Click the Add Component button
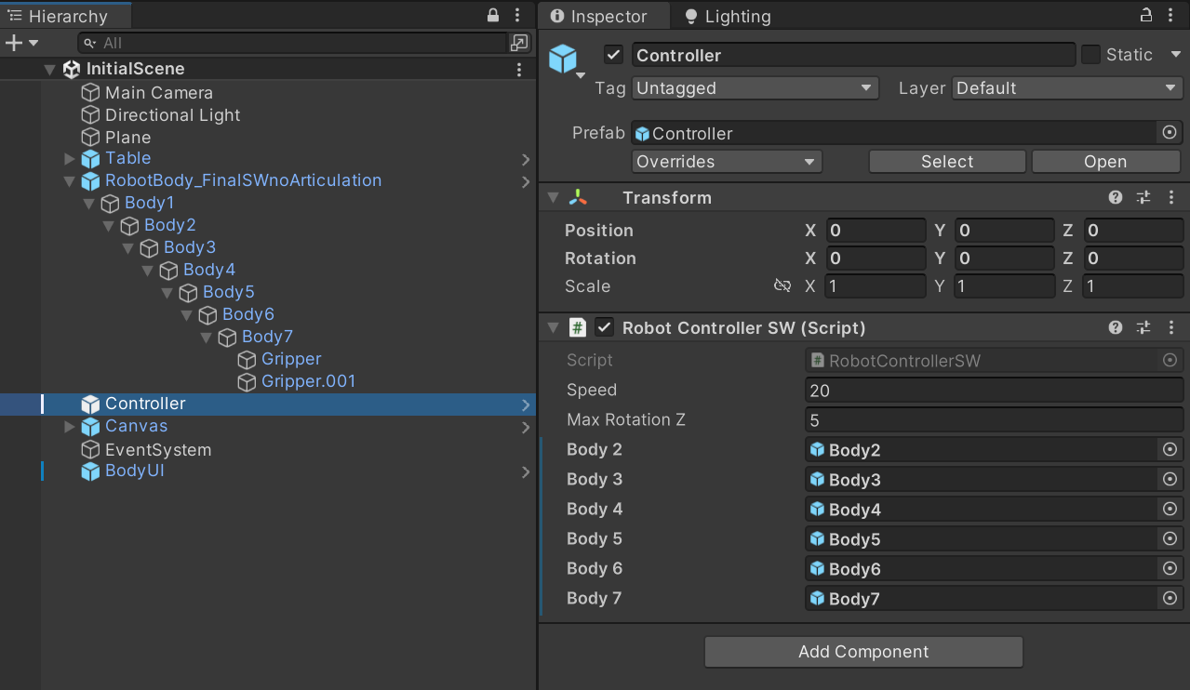 click(863, 652)
